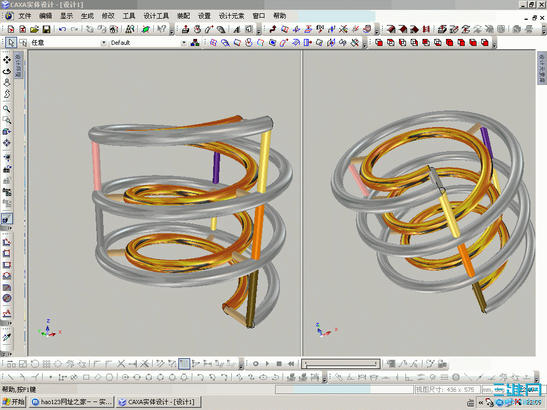Open the 生成 menu

click(87, 15)
